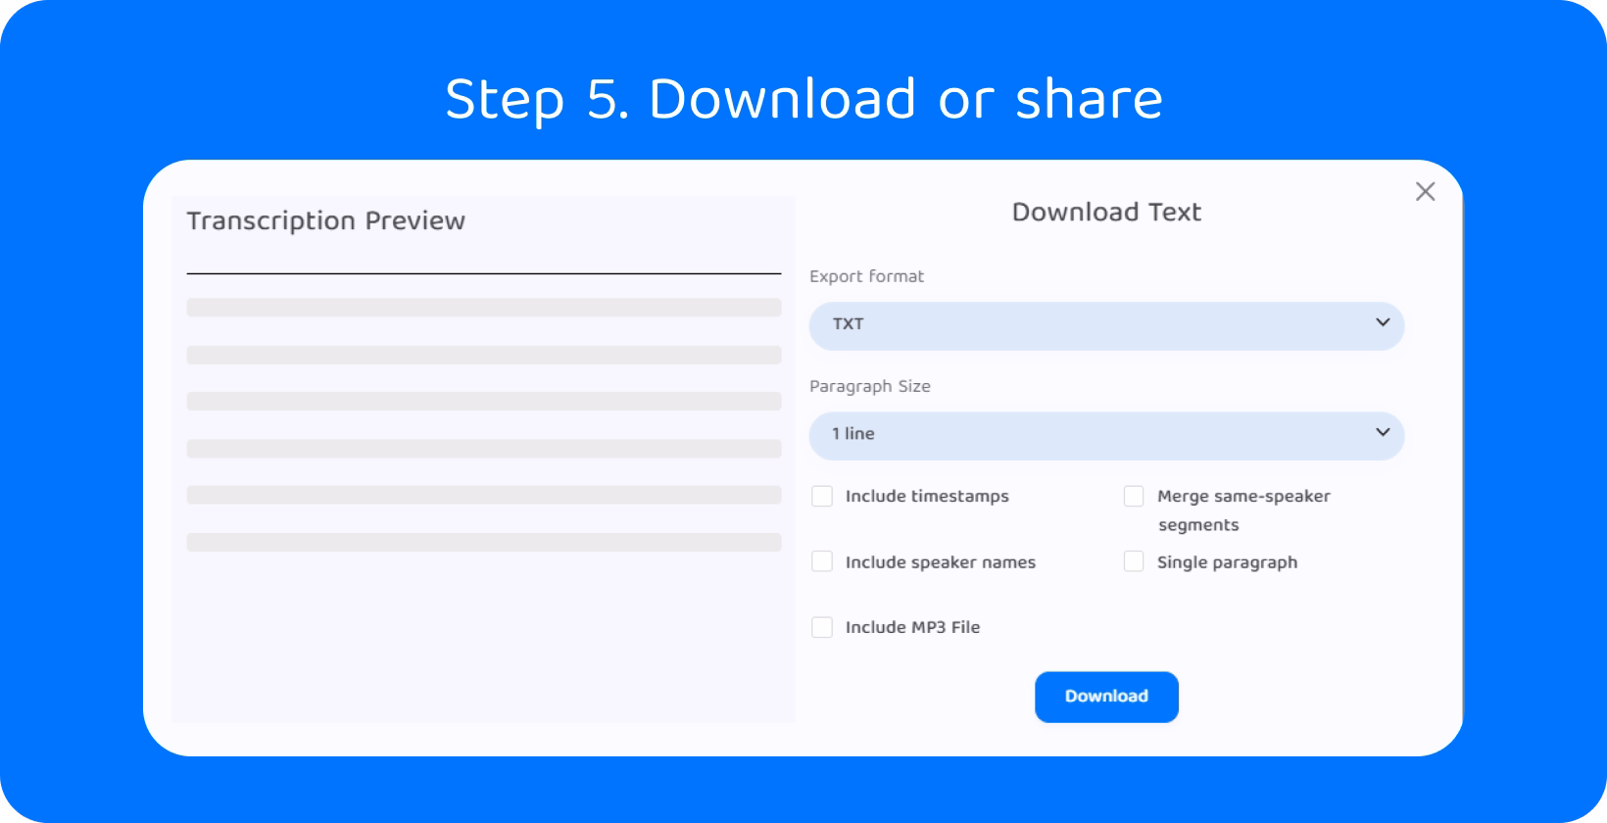Click the chevron arrow in Export format field
Image resolution: width=1607 pixels, height=823 pixels.
point(1383,322)
